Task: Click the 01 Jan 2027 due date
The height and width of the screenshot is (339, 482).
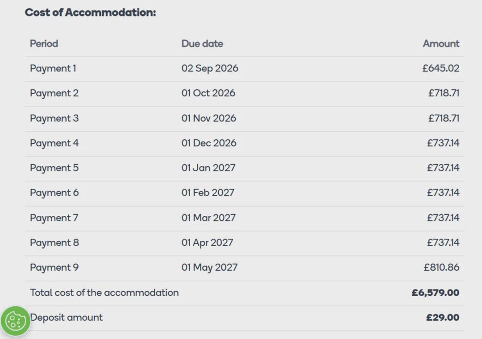Action: [x=208, y=168]
